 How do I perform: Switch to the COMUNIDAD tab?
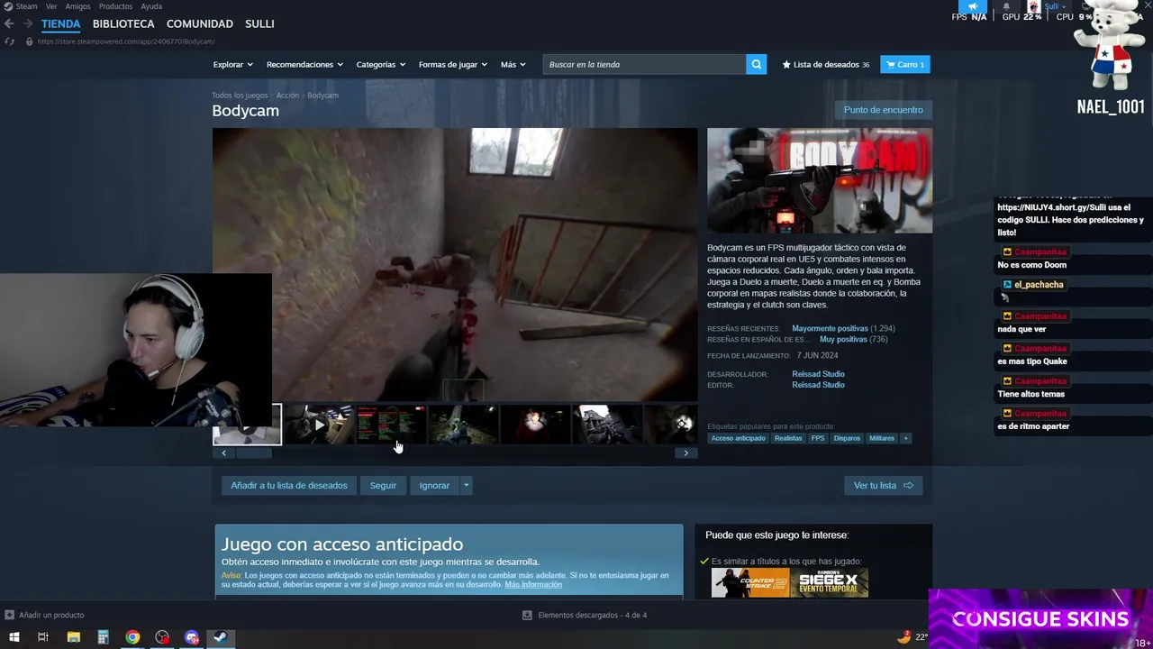(x=200, y=23)
